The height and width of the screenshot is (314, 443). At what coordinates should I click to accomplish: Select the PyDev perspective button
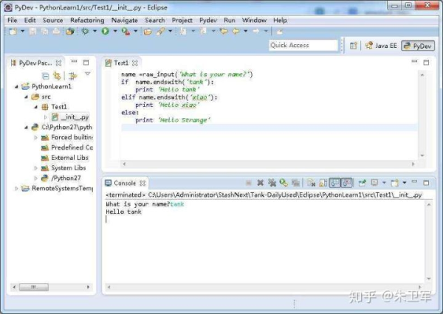coord(418,46)
